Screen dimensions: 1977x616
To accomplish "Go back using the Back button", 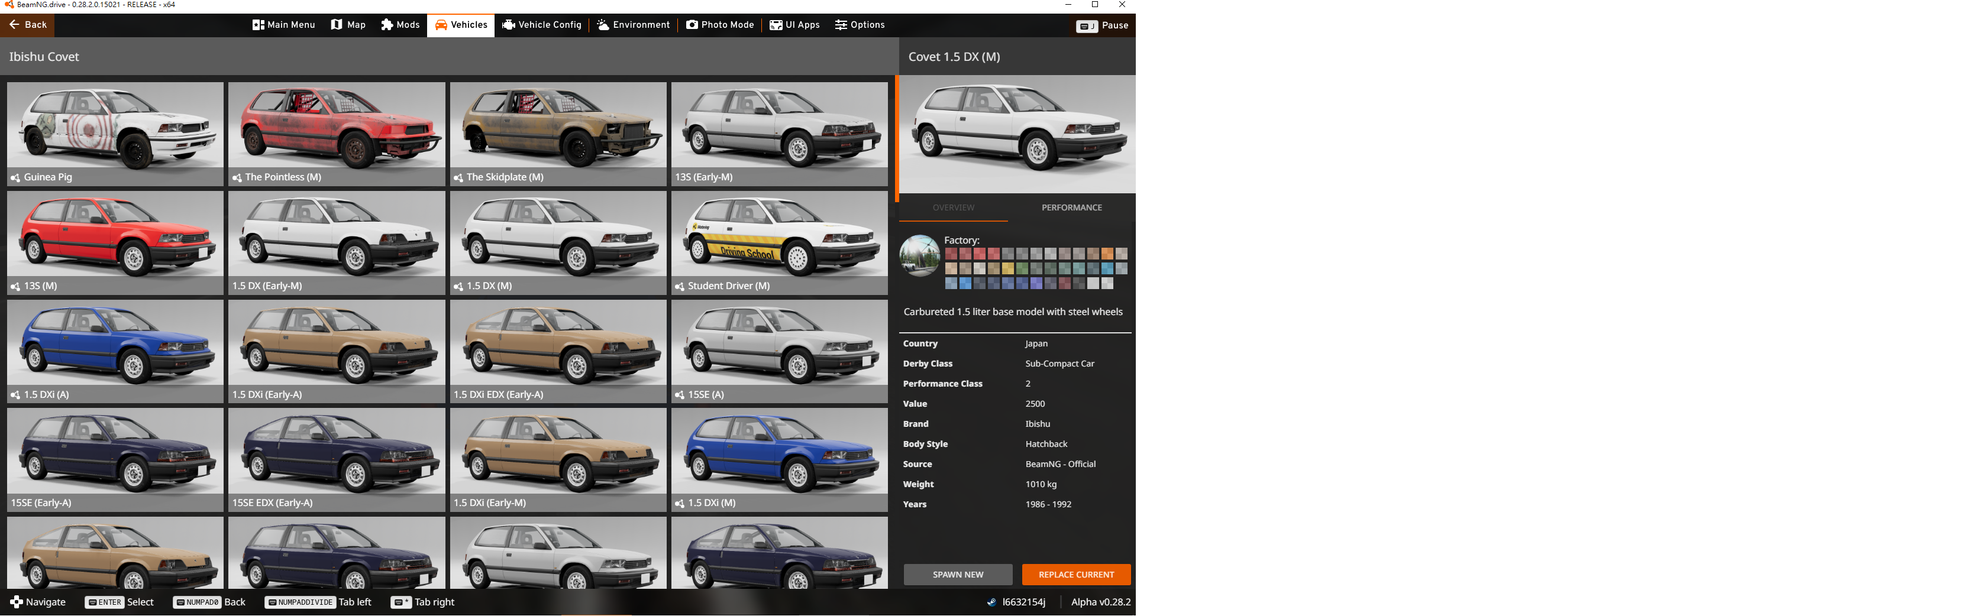I will [28, 25].
